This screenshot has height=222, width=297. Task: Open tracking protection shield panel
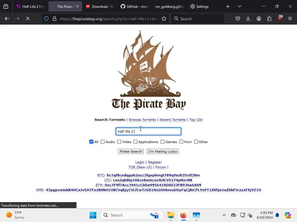coord(46,18)
